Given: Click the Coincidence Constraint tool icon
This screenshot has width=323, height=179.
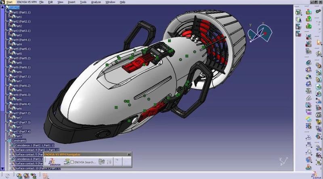Looking at the screenshot, I should tap(308, 62).
